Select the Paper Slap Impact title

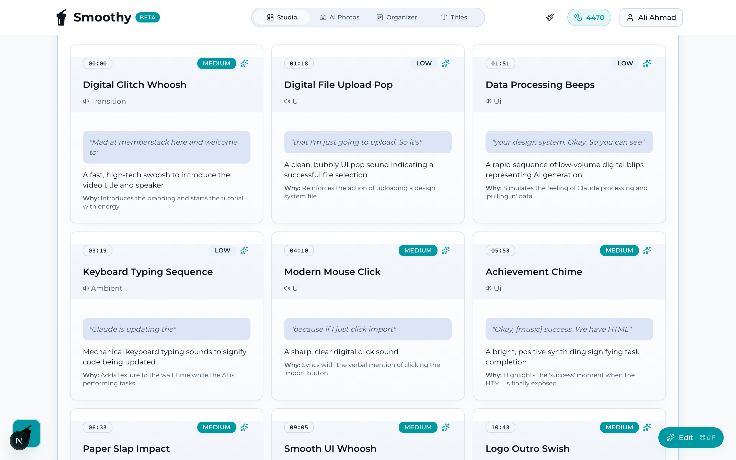tap(126, 448)
